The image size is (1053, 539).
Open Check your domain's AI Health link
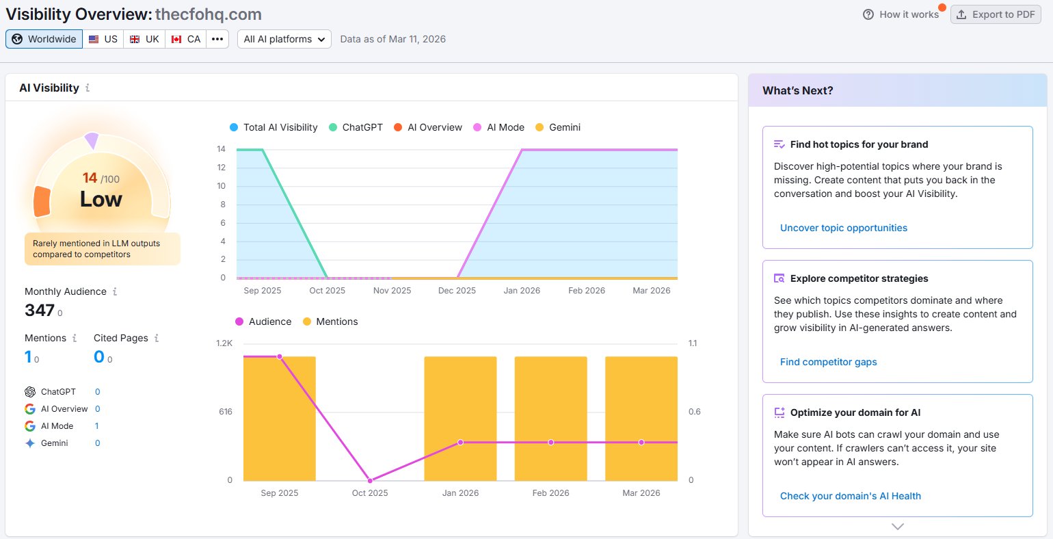(x=851, y=496)
